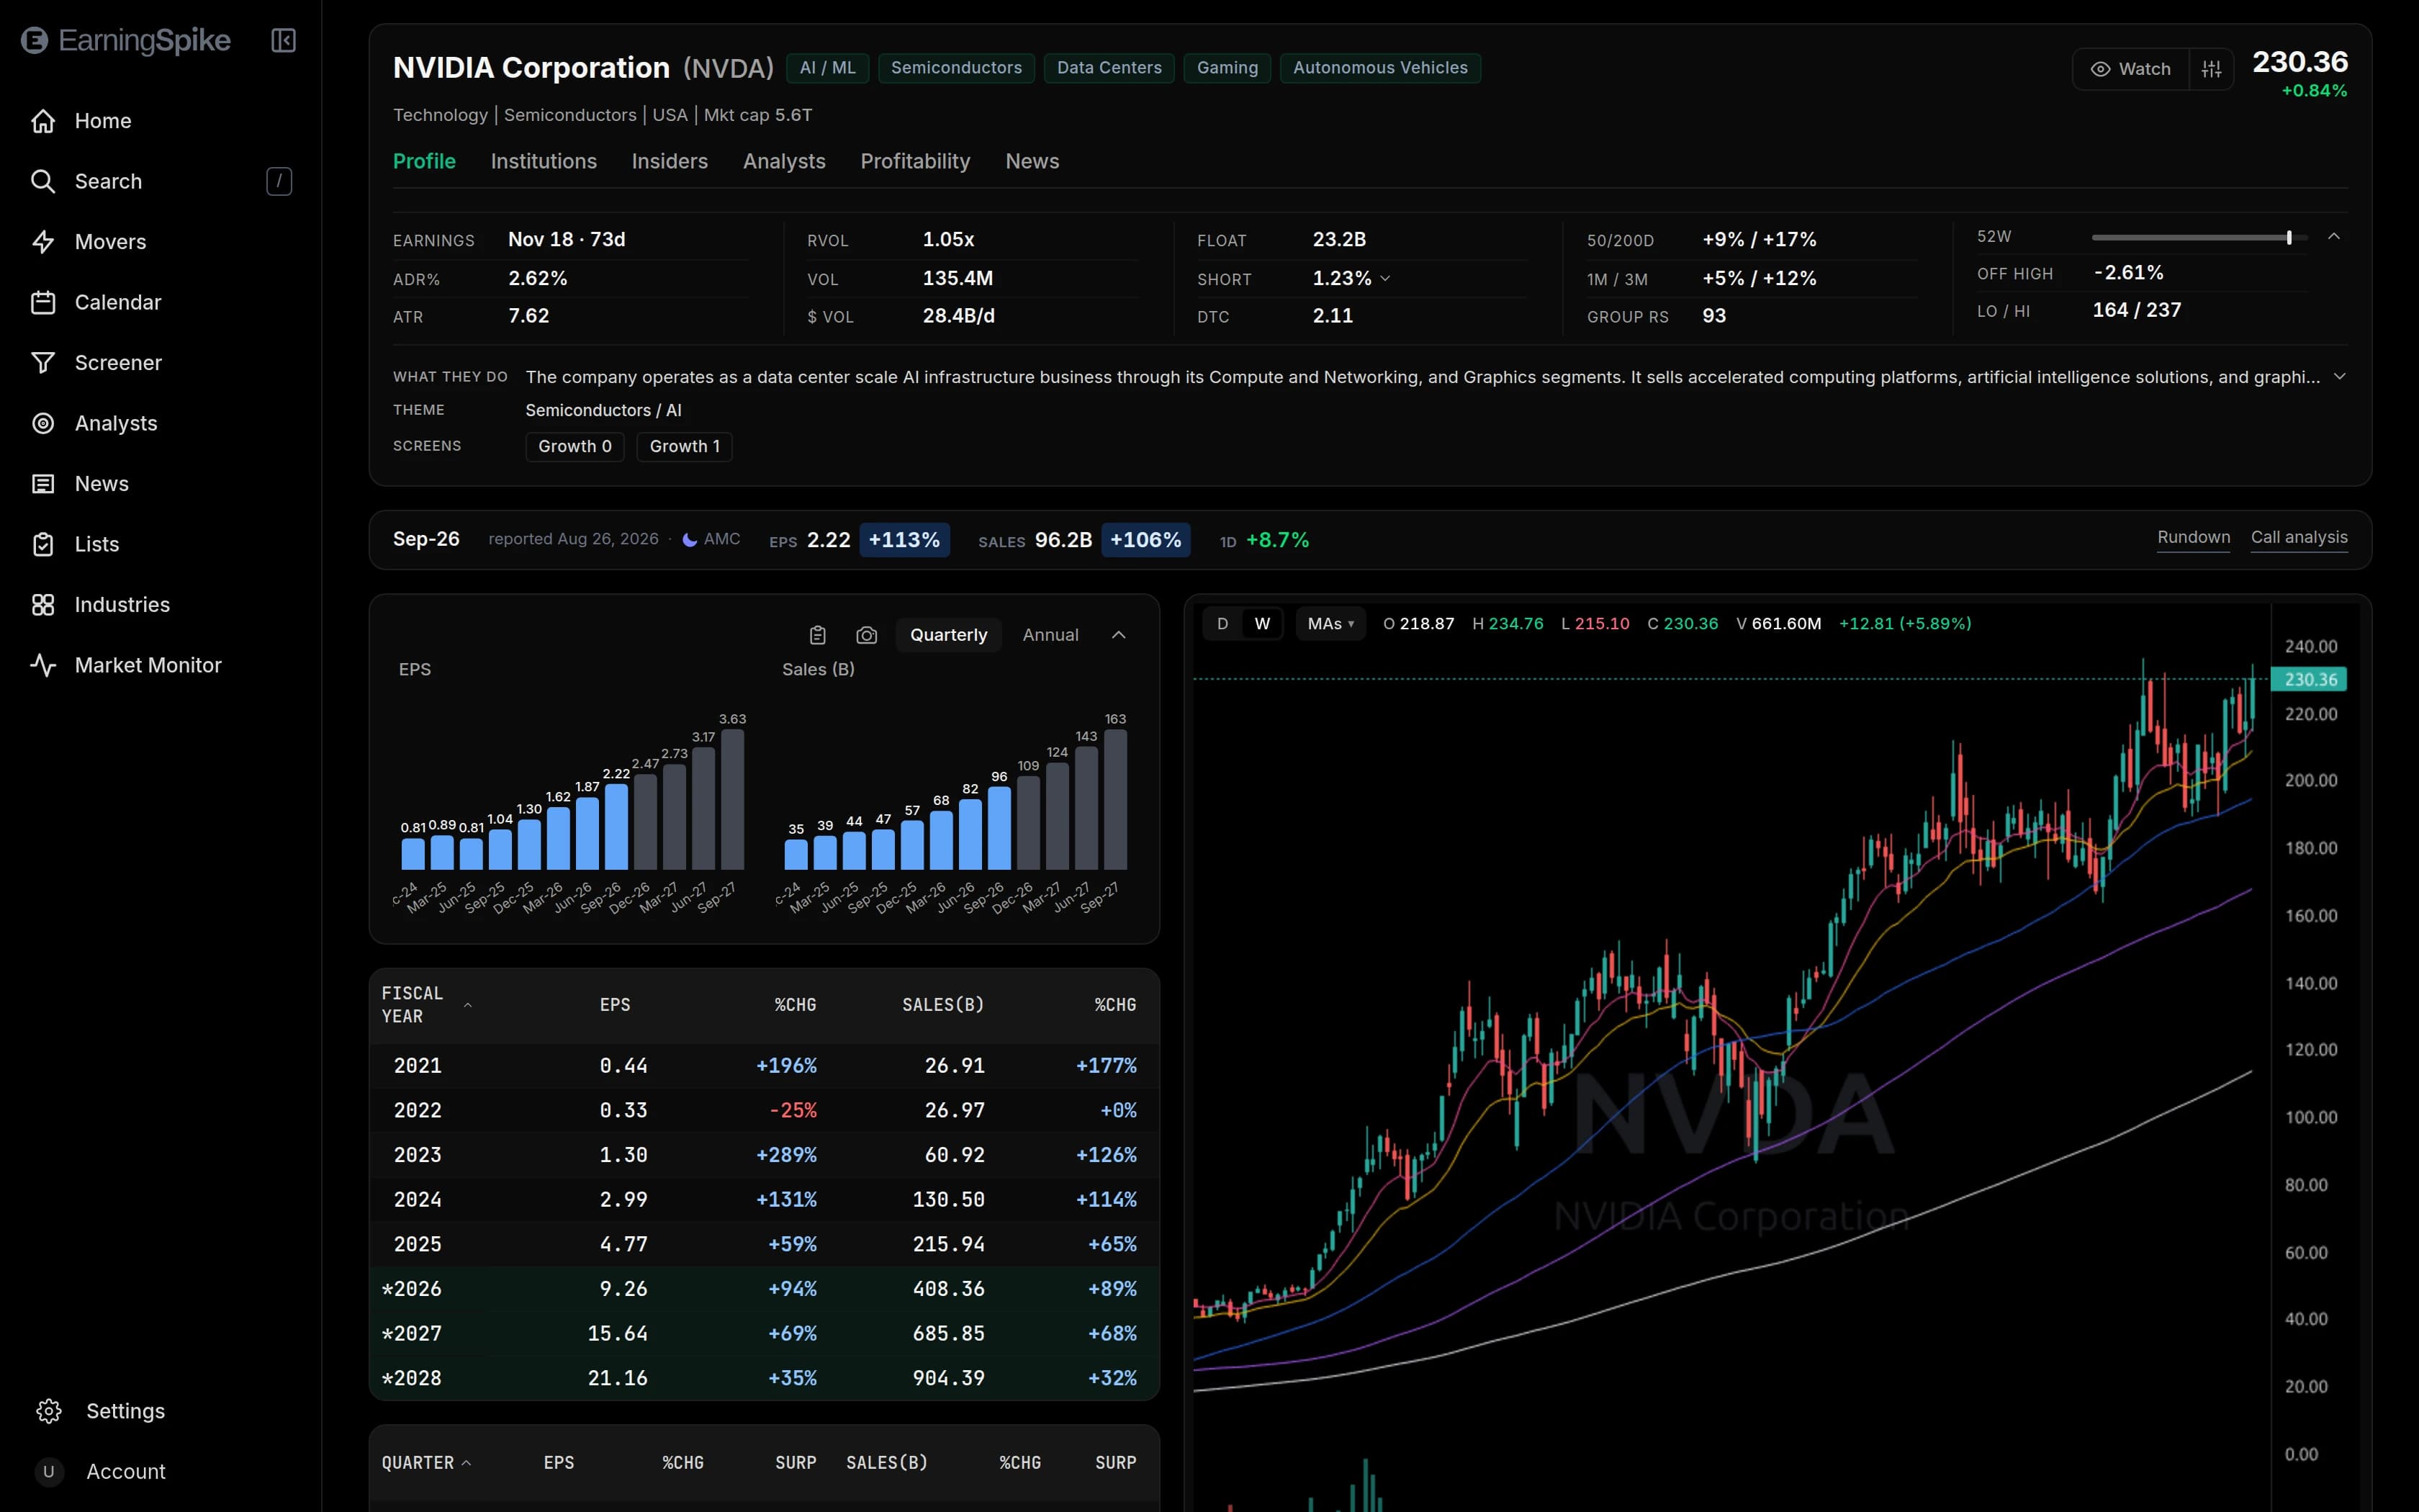Open Market Monitor pulse icon

[x=43, y=665]
